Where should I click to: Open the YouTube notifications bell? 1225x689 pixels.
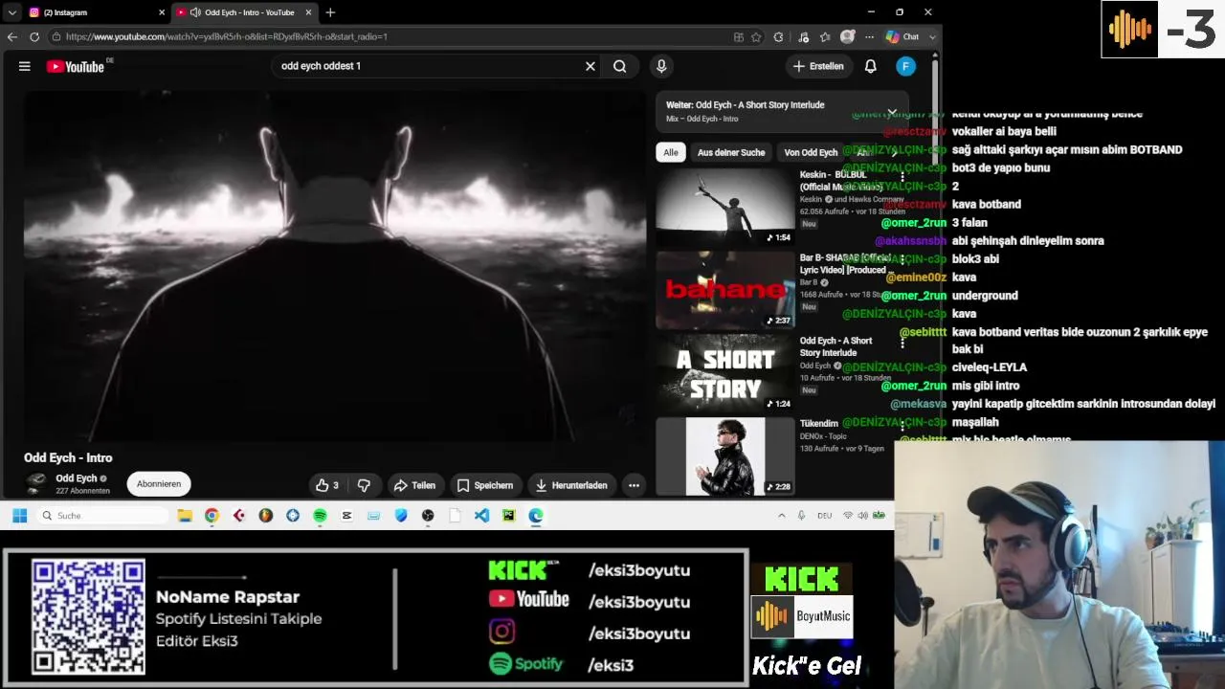coord(871,66)
